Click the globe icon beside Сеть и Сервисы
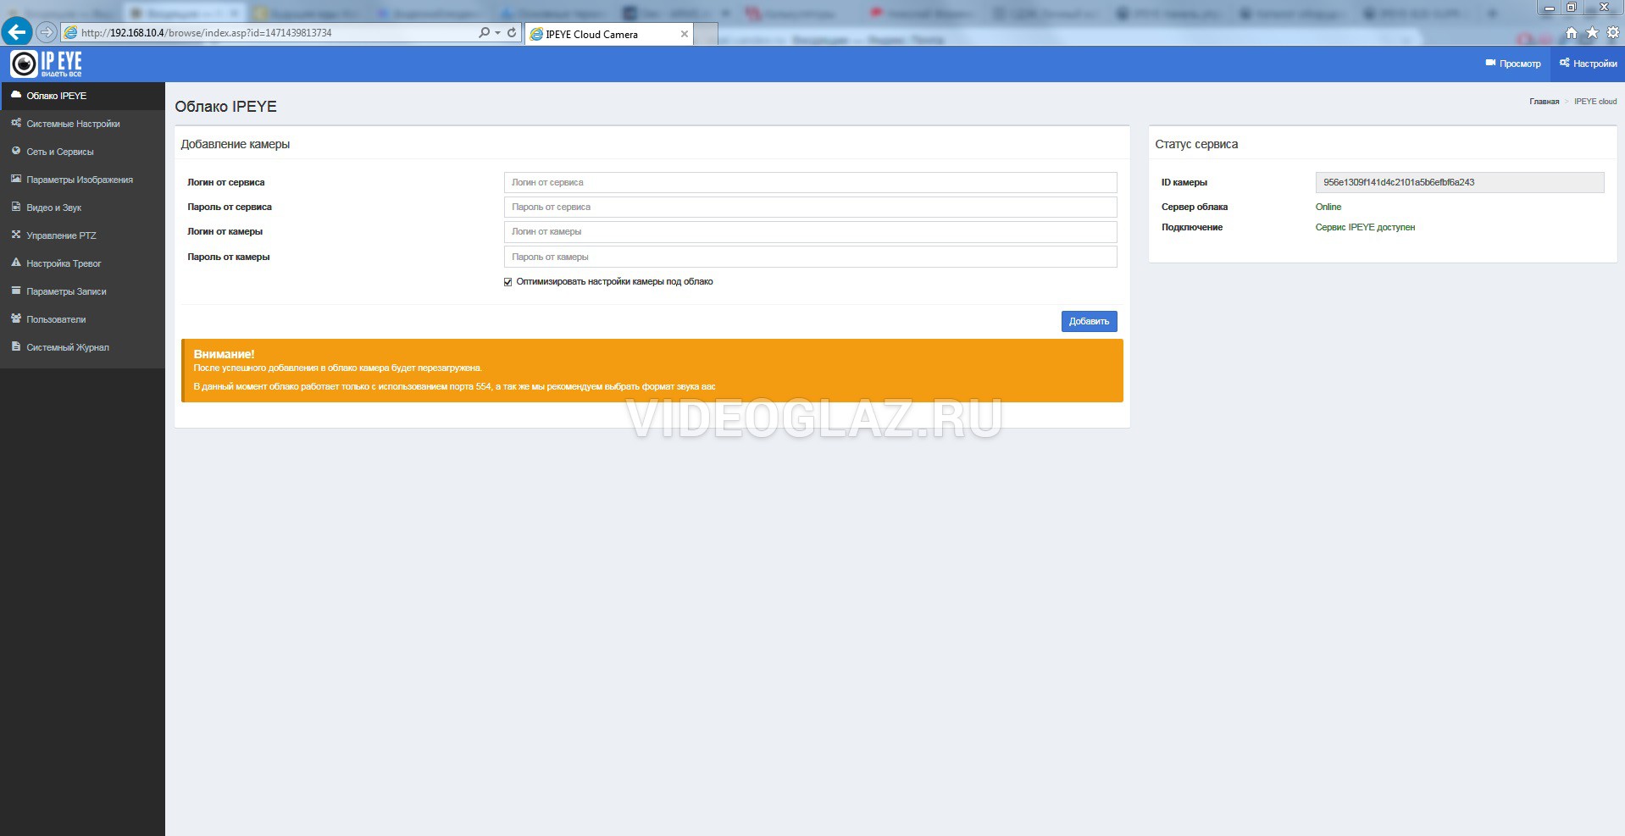Viewport: 1625px width, 836px height. 16,151
